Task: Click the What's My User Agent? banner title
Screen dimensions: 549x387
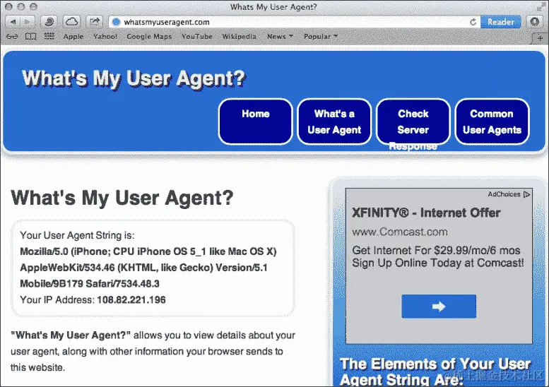Action: tap(134, 78)
